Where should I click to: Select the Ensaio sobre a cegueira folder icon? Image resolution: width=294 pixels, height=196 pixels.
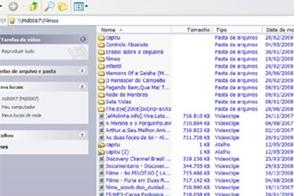pyautogui.click(x=101, y=52)
